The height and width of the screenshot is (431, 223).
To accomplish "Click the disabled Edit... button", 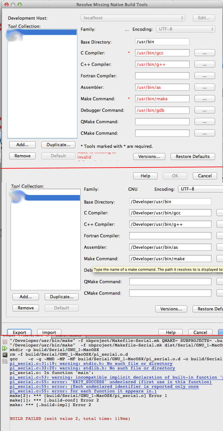I will (204, 18).
